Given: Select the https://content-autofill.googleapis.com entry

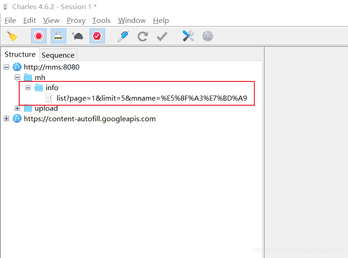Looking at the screenshot, I should pos(90,118).
